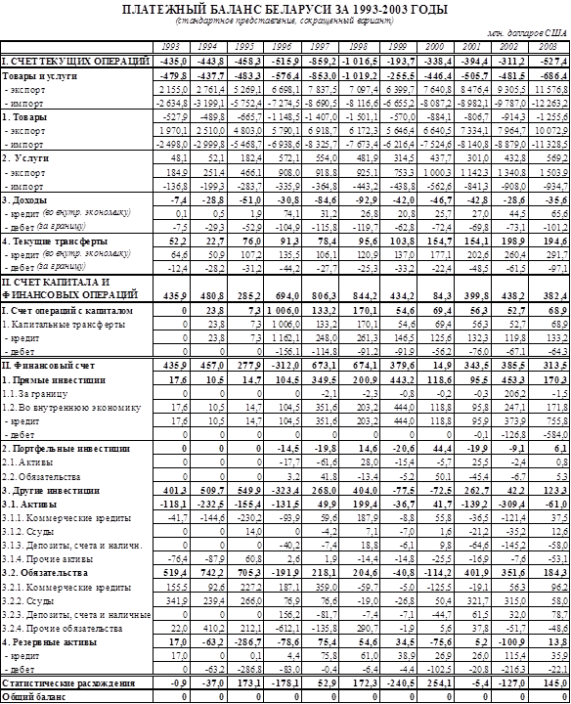Click the row label 'Статистические расхождения'
The width and height of the screenshot is (571, 704).
[x=68, y=683]
